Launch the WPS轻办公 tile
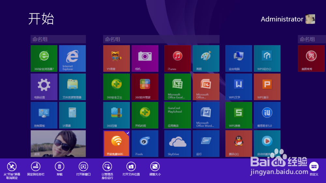Image resolution: width=326 pixels, height=183 pixels. (267, 58)
